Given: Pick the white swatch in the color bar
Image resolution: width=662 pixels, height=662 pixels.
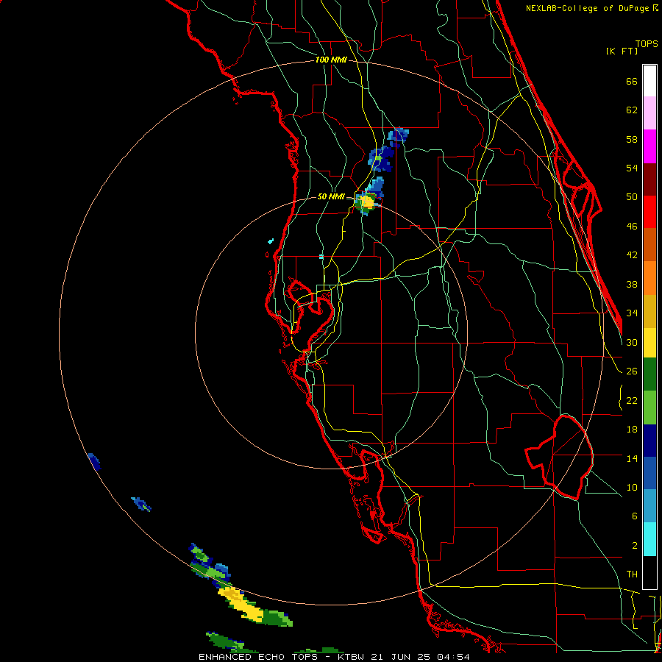Looking at the screenshot, I should pyautogui.click(x=649, y=81).
